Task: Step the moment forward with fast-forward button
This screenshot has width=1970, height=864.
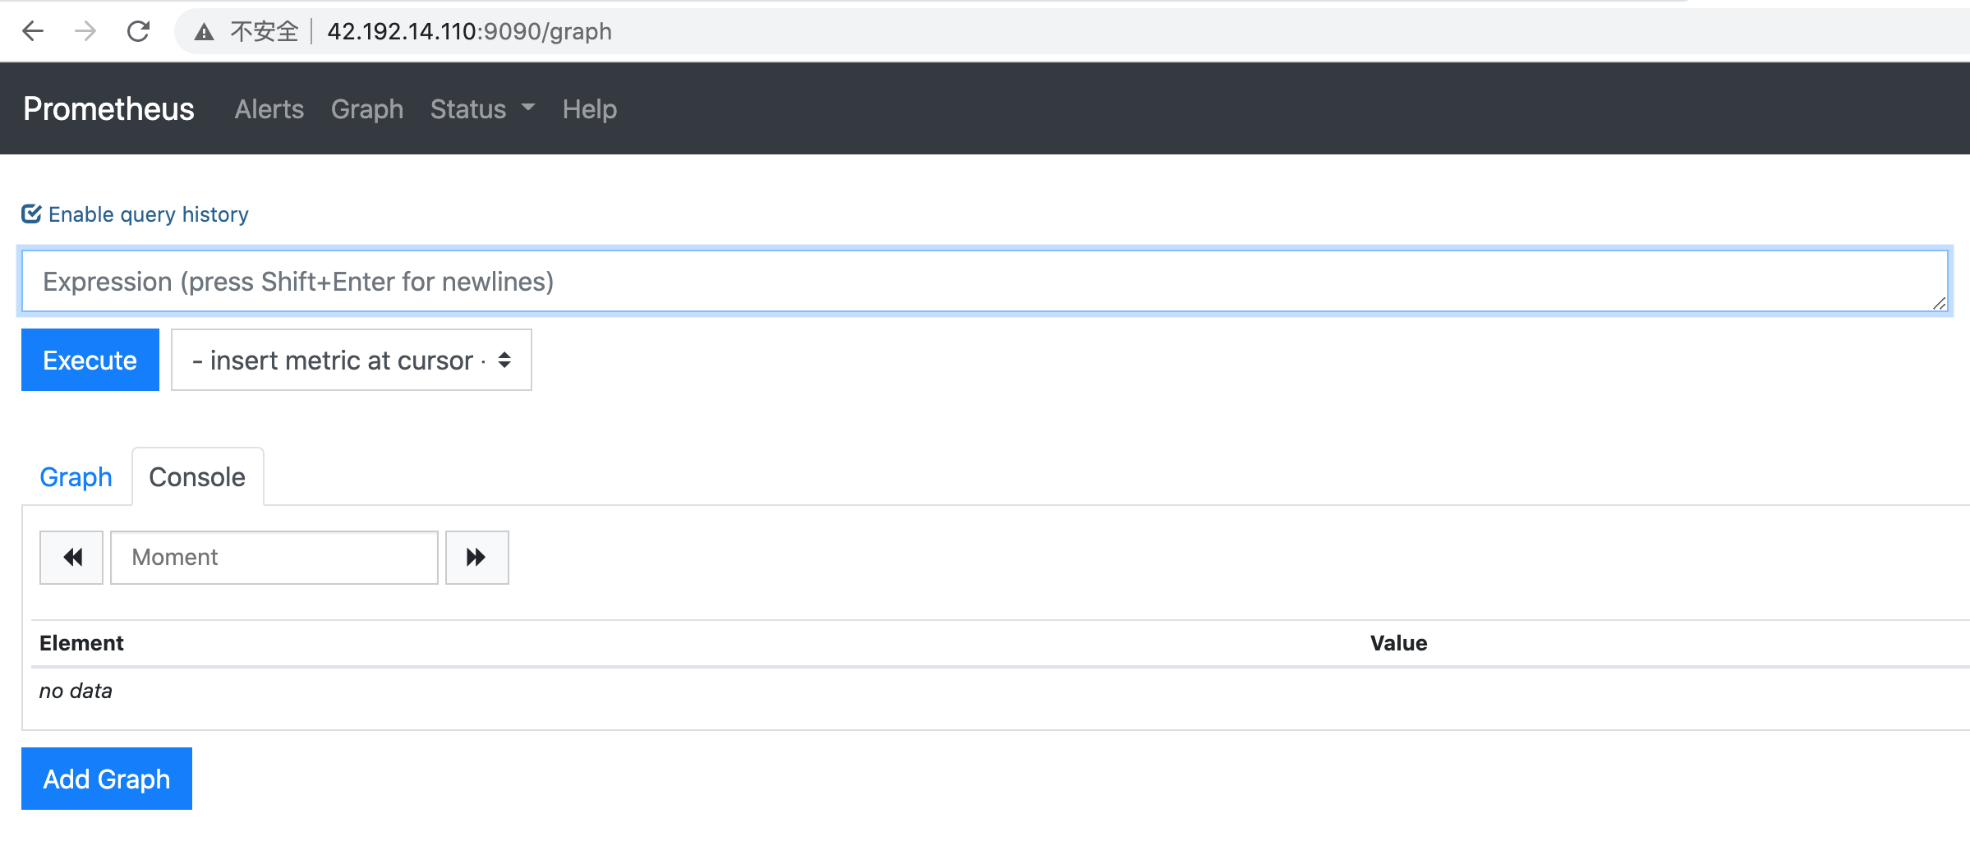Action: tap(477, 558)
